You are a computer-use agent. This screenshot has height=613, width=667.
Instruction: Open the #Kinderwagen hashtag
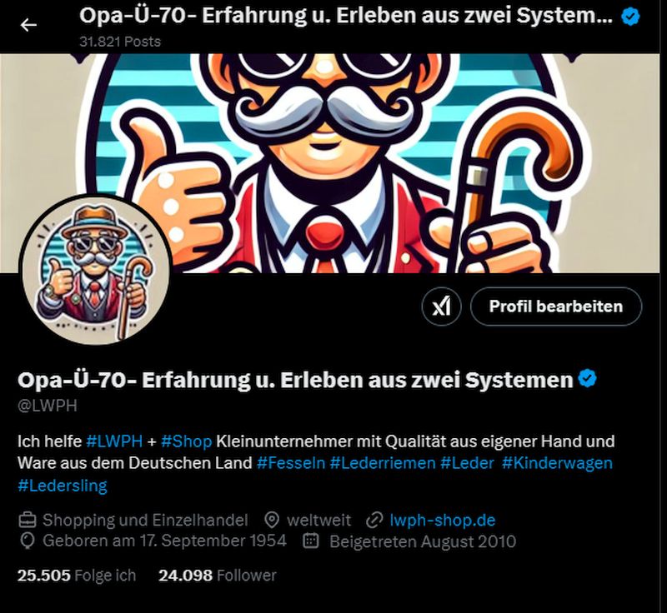tap(557, 462)
